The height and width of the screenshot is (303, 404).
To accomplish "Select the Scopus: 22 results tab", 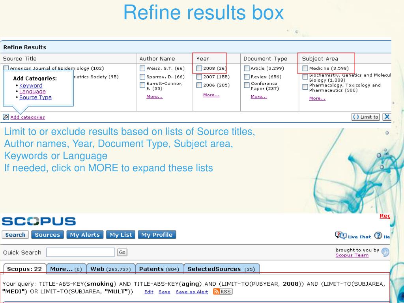I will pos(24,269).
